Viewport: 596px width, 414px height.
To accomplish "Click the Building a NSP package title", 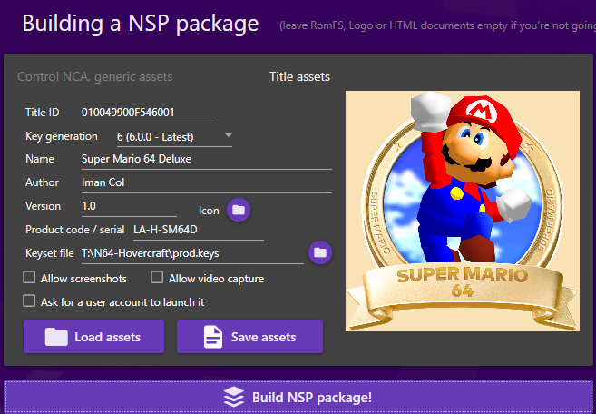I will point(141,24).
